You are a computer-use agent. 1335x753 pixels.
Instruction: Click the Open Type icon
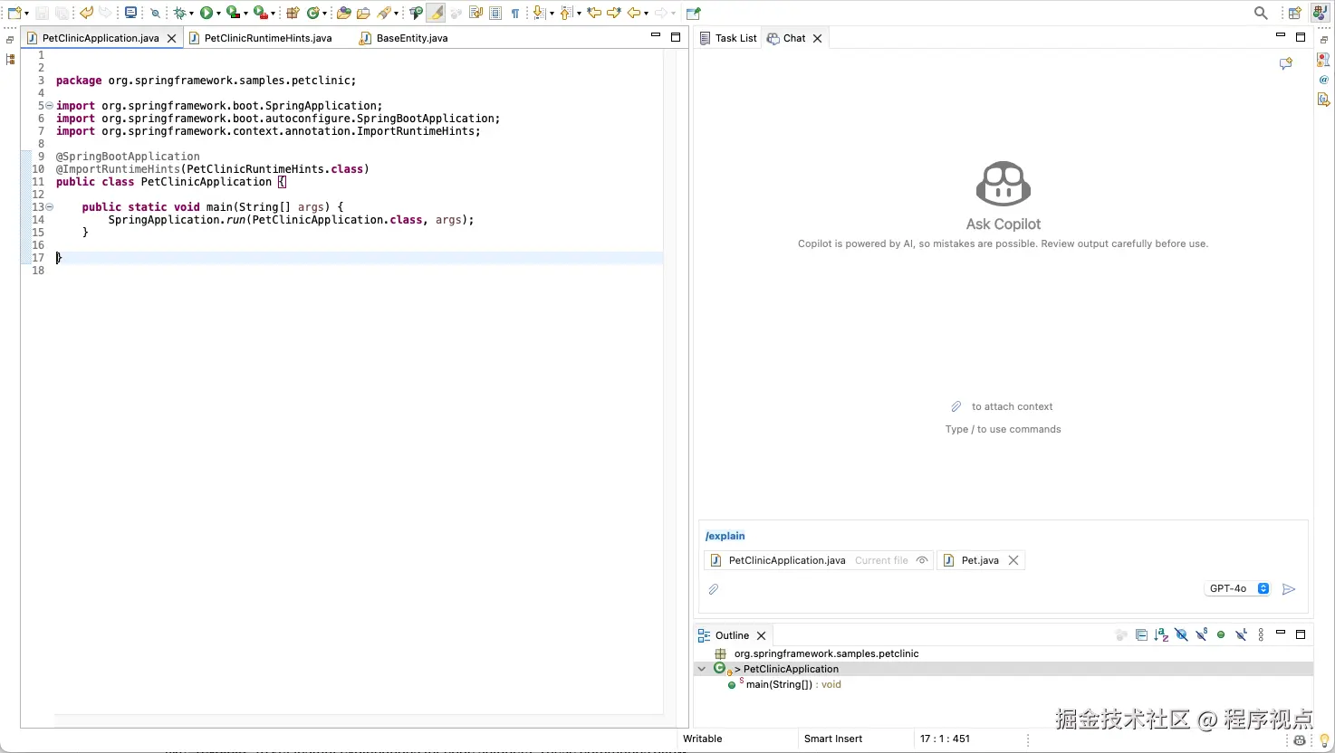click(x=344, y=13)
